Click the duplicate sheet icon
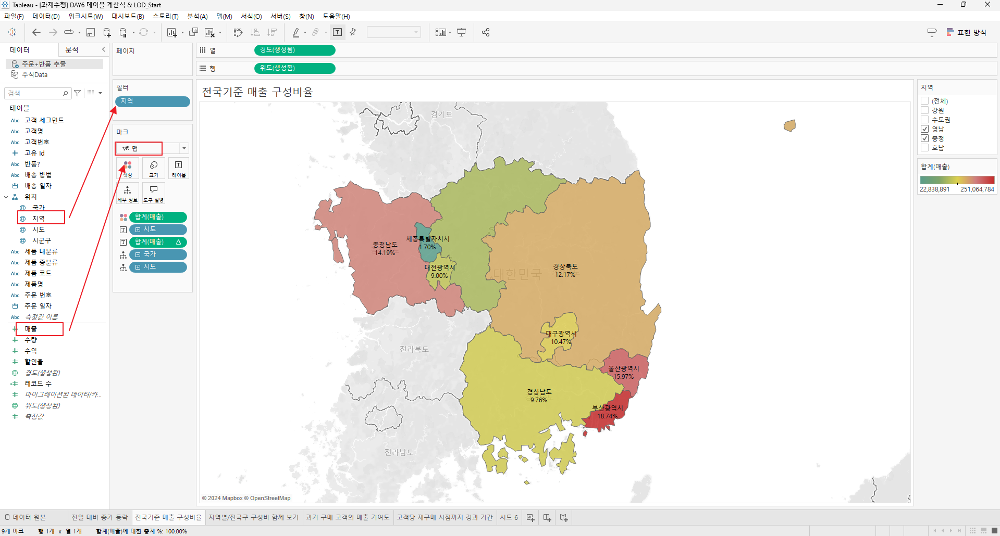This screenshot has height=536, width=1000. pos(193,32)
